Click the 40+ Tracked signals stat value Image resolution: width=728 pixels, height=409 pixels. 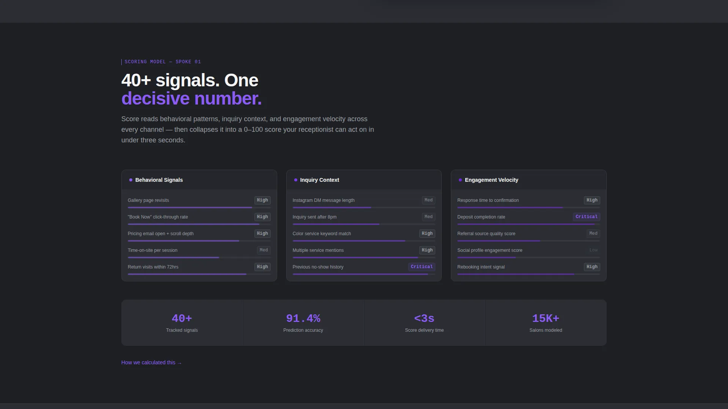click(182, 318)
